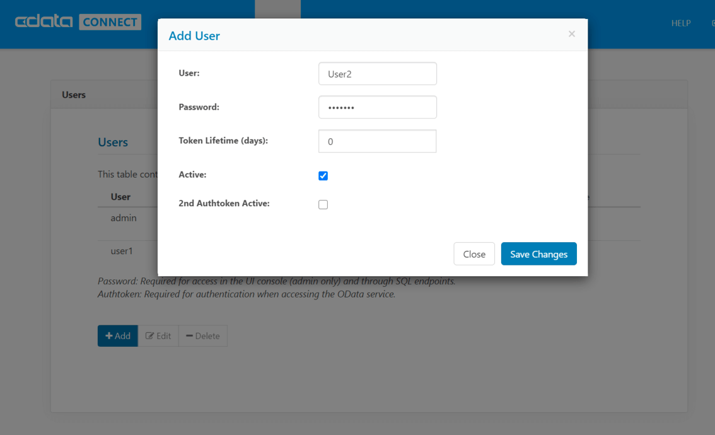Click into the Password field

point(378,107)
